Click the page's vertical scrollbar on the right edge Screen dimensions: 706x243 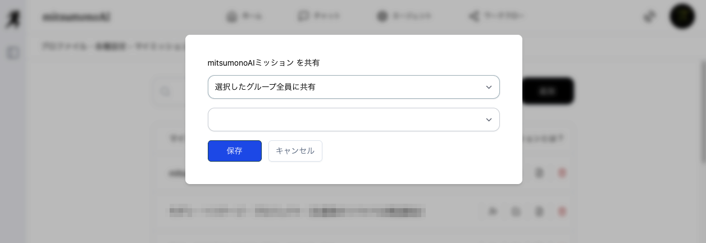[x=703, y=112]
